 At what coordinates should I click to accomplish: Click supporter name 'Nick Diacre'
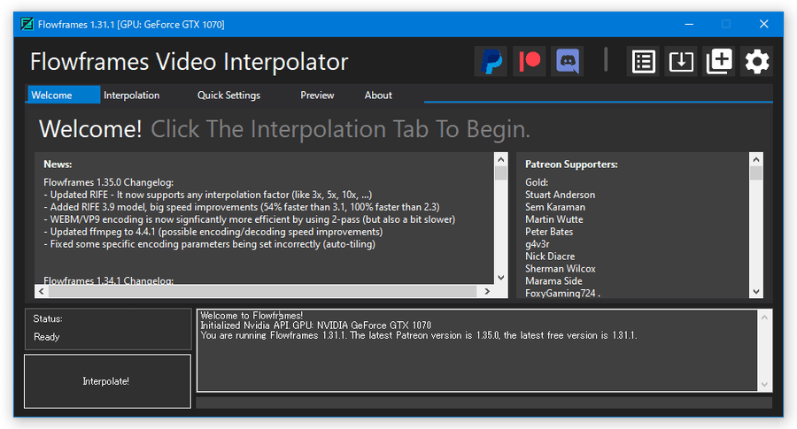click(550, 257)
